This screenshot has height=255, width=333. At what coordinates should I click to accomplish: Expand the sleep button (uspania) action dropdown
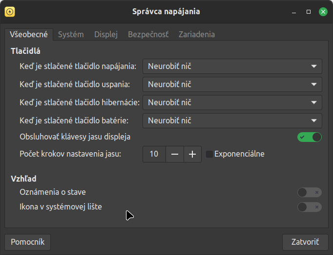(x=232, y=84)
